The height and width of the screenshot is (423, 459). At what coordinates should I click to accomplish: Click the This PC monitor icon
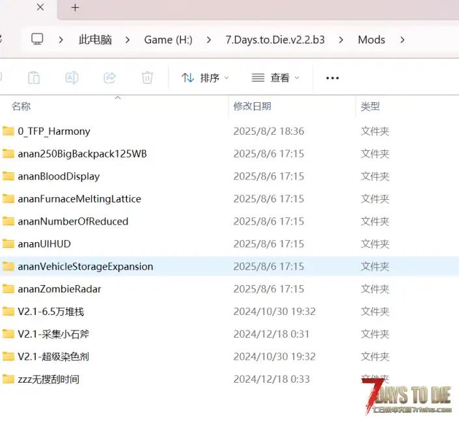pos(37,39)
